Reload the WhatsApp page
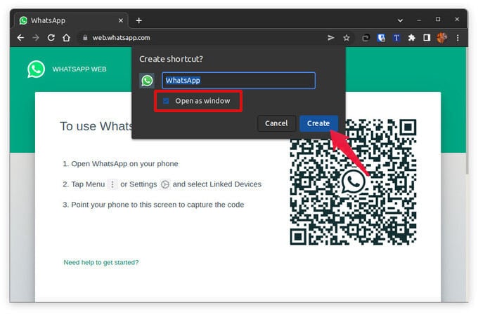This screenshot has width=478, height=314. (51, 38)
